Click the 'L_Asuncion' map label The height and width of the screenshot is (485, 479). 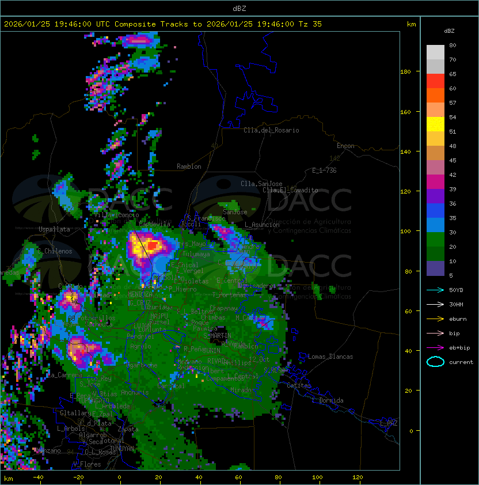click(262, 225)
